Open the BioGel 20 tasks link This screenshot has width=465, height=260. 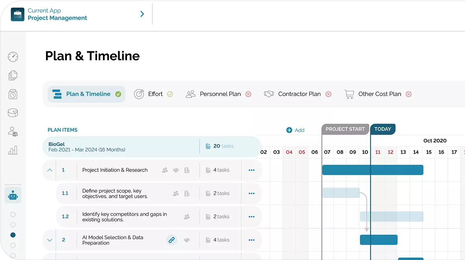pyautogui.click(x=220, y=146)
